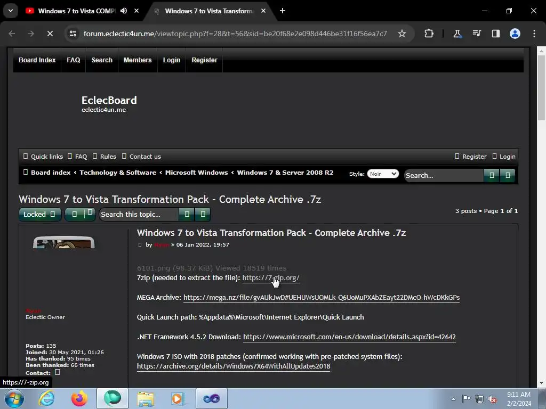Close the forum Windows 7 to Vista tab
Image resolution: width=546 pixels, height=409 pixels.
tap(263, 11)
